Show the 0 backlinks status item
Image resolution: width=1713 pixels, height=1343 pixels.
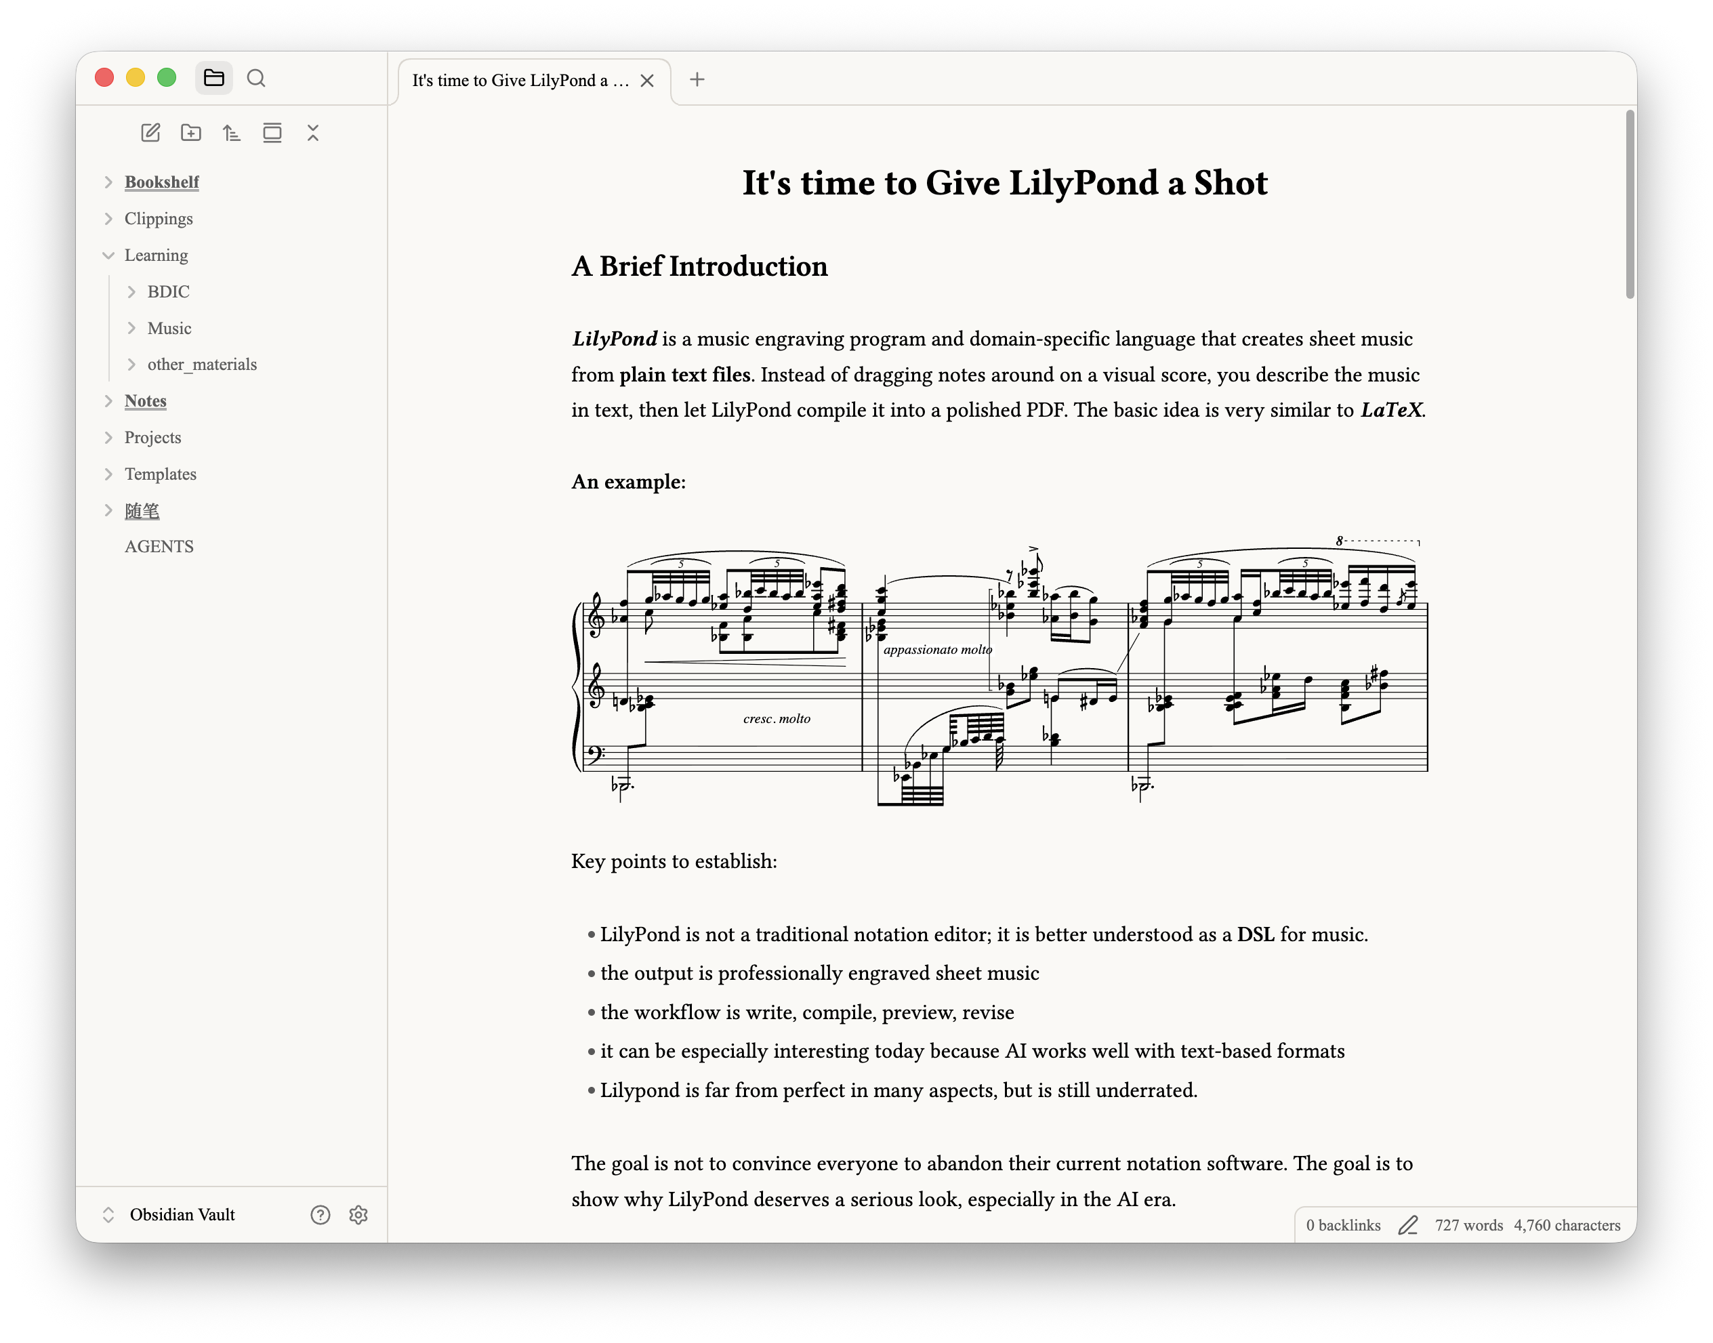point(1343,1225)
